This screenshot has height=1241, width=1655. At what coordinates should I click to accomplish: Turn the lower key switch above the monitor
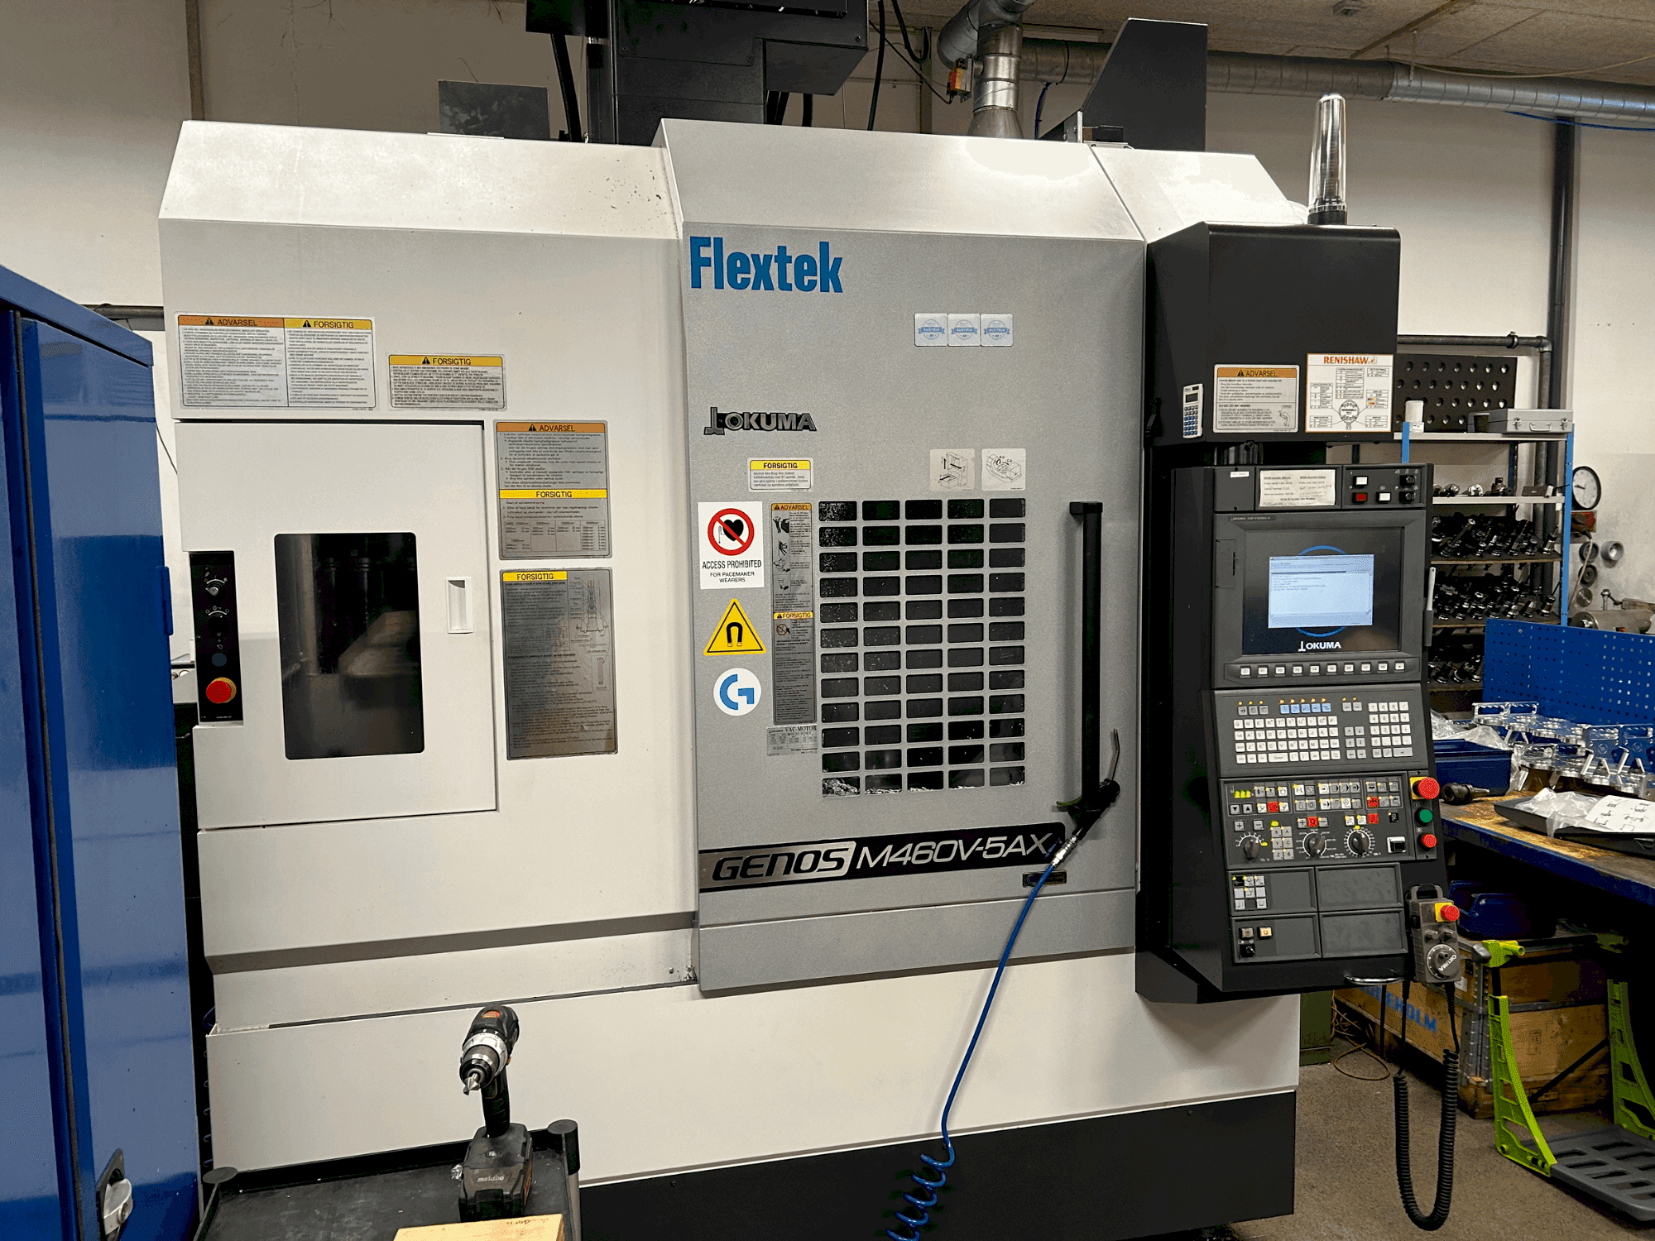click(x=1407, y=496)
